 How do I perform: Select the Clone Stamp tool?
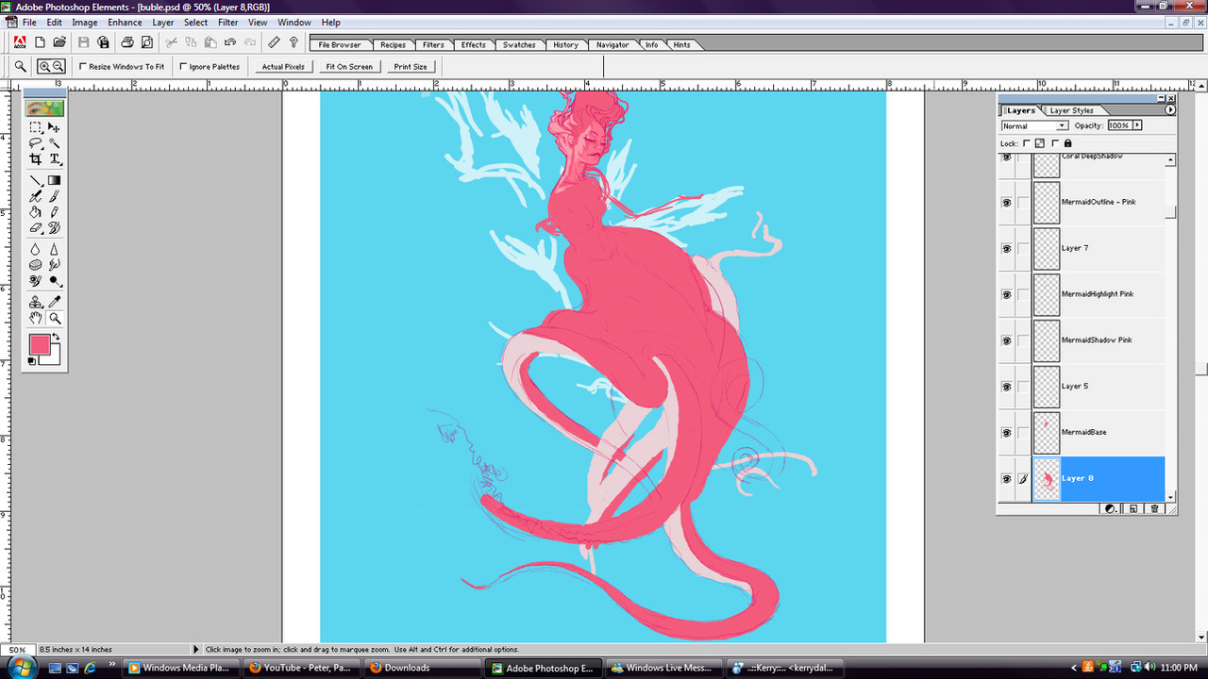coord(36,303)
